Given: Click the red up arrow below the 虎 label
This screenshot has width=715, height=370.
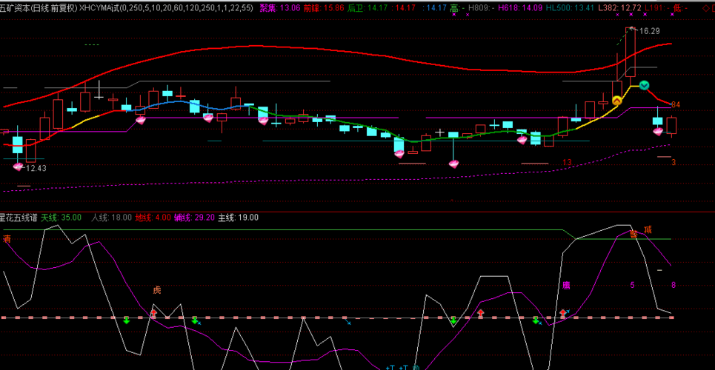Looking at the screenshot, I should point(153,314).
